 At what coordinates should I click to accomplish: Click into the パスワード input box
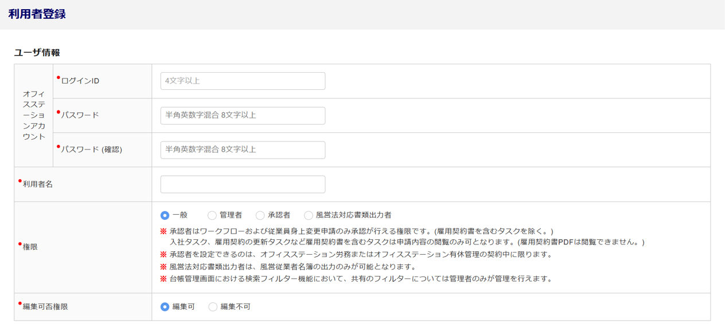click(x=243, y=116)
